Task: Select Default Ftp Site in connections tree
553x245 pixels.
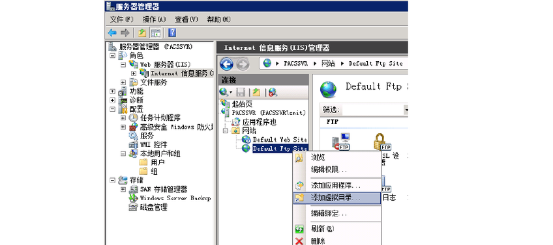Action: coord(280,149)
